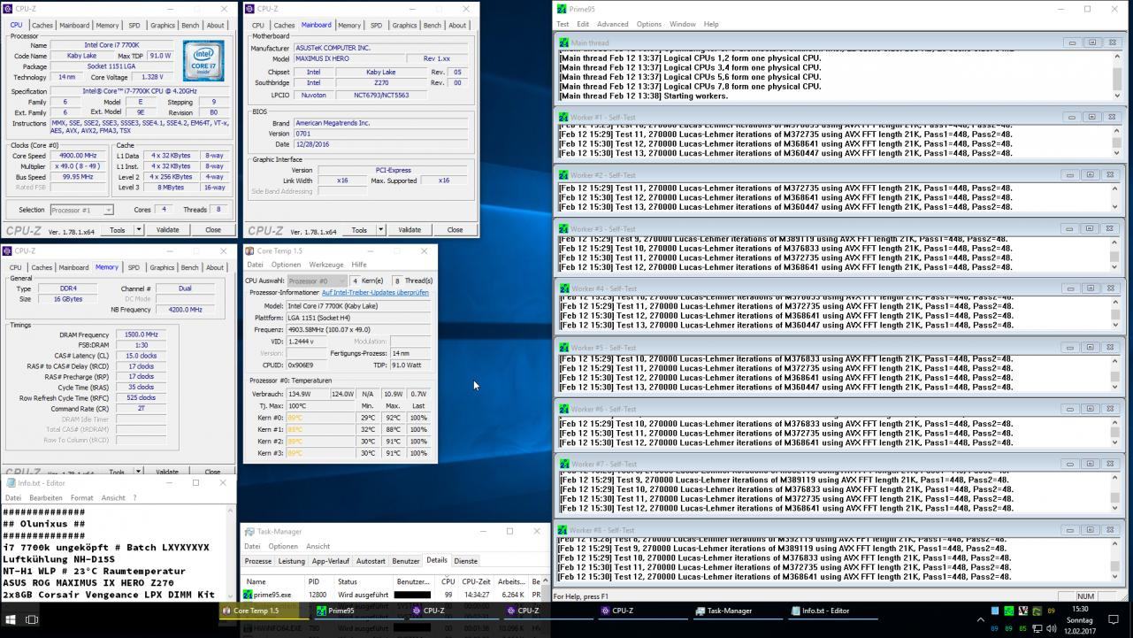Screen dimensions: 1133x638
Task: Click Editor window vertical scrollbar
Action: tap(232, 552)
